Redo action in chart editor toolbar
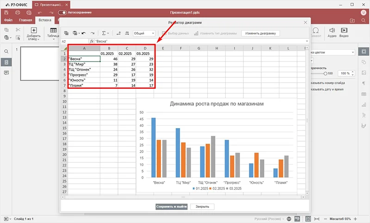Image resolution: width=370 pixels, height=223 pixels. 92,33
